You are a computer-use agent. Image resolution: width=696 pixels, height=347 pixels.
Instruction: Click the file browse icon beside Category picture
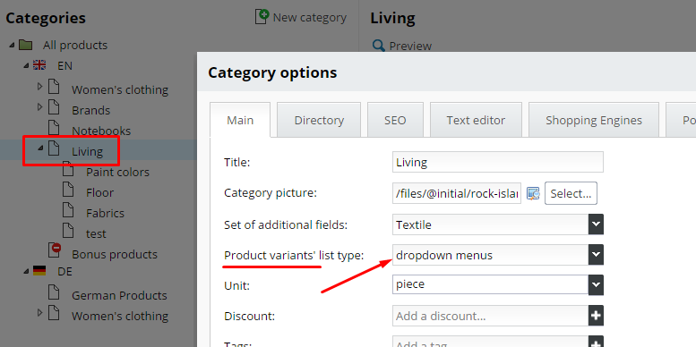click(x=533, y=193)
